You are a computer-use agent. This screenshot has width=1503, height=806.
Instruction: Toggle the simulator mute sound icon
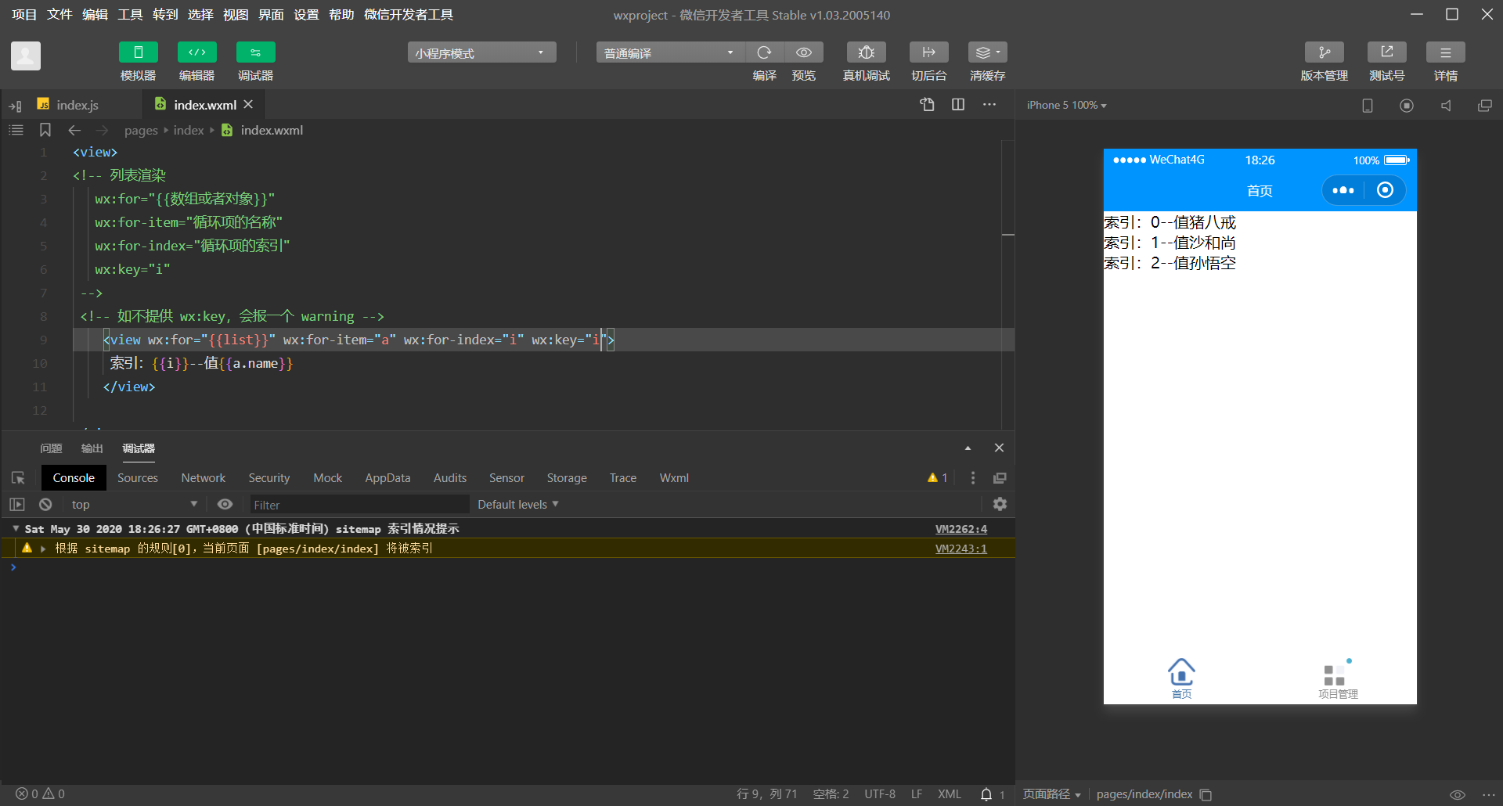click(1446, 106)
